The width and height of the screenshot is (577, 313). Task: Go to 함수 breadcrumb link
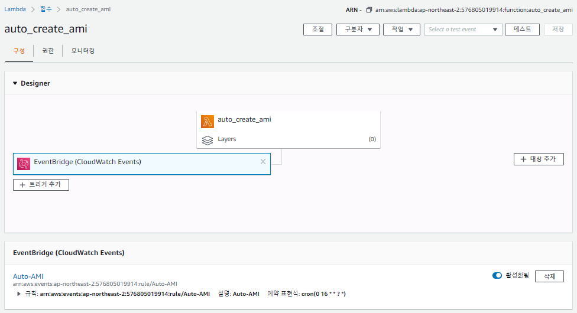[46, 9]
